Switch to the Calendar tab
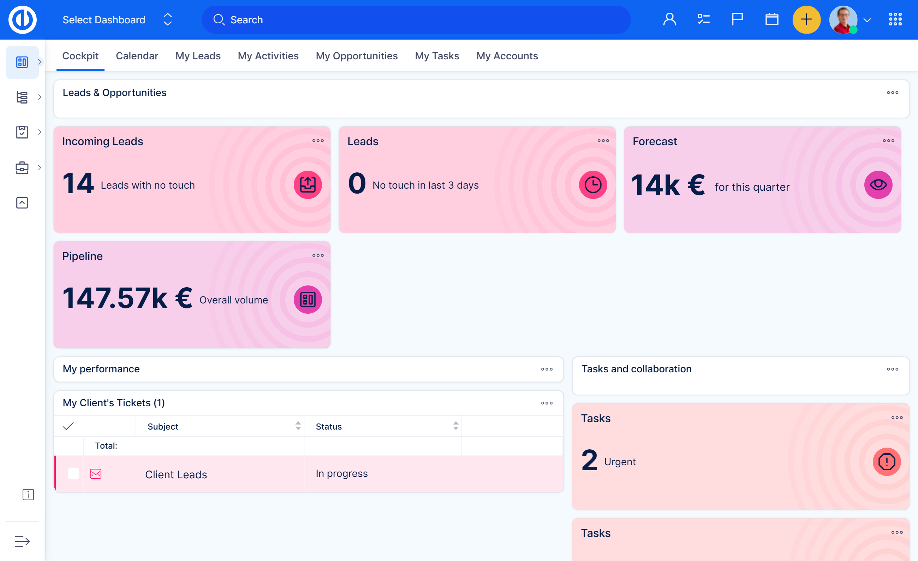918x561 pixels. 137,56
